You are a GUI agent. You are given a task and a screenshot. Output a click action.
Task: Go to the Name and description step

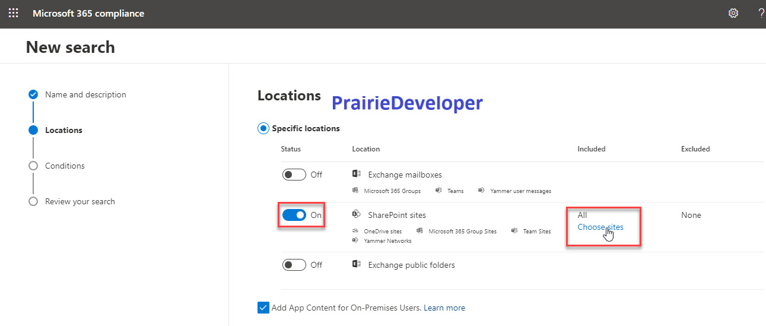coord(85,94)
